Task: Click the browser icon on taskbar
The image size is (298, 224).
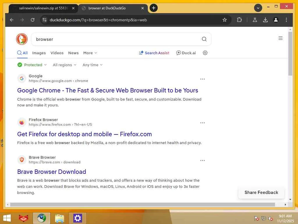Action: pyautogui.click(x=41, y=218)
